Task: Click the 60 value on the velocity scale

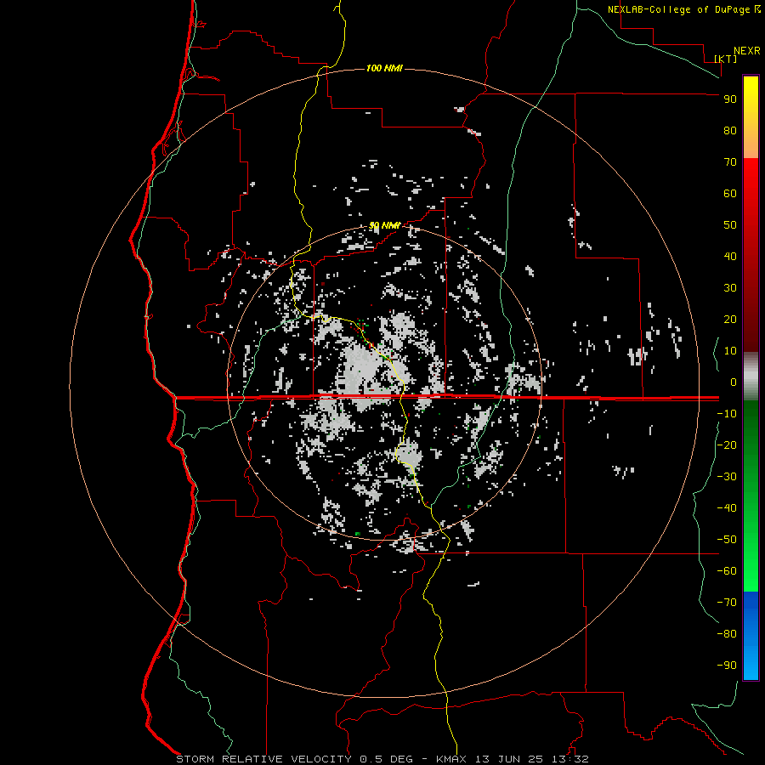Action: [x=730, y=193]
